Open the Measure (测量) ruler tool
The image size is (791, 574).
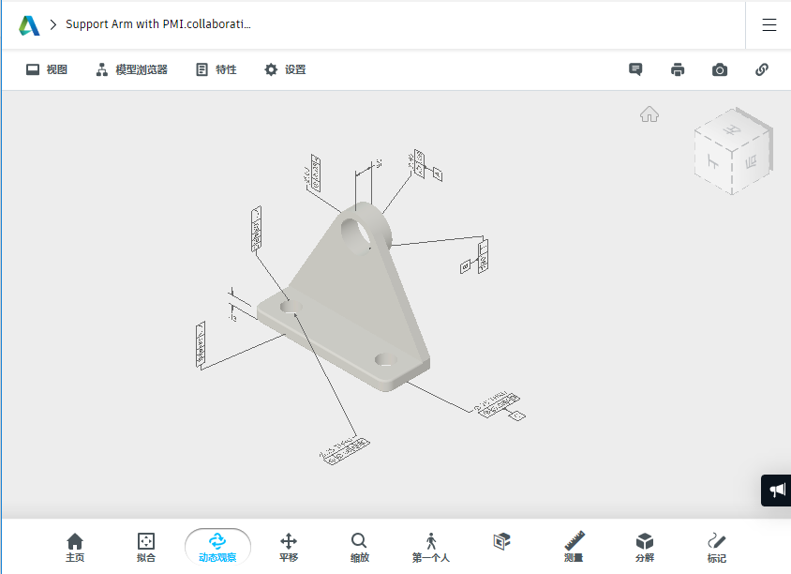(574, 547)
